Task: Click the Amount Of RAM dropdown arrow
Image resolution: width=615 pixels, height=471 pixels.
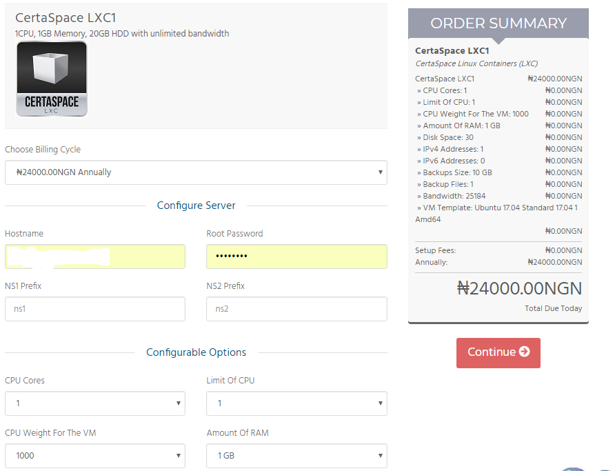Action: (380, 456)
